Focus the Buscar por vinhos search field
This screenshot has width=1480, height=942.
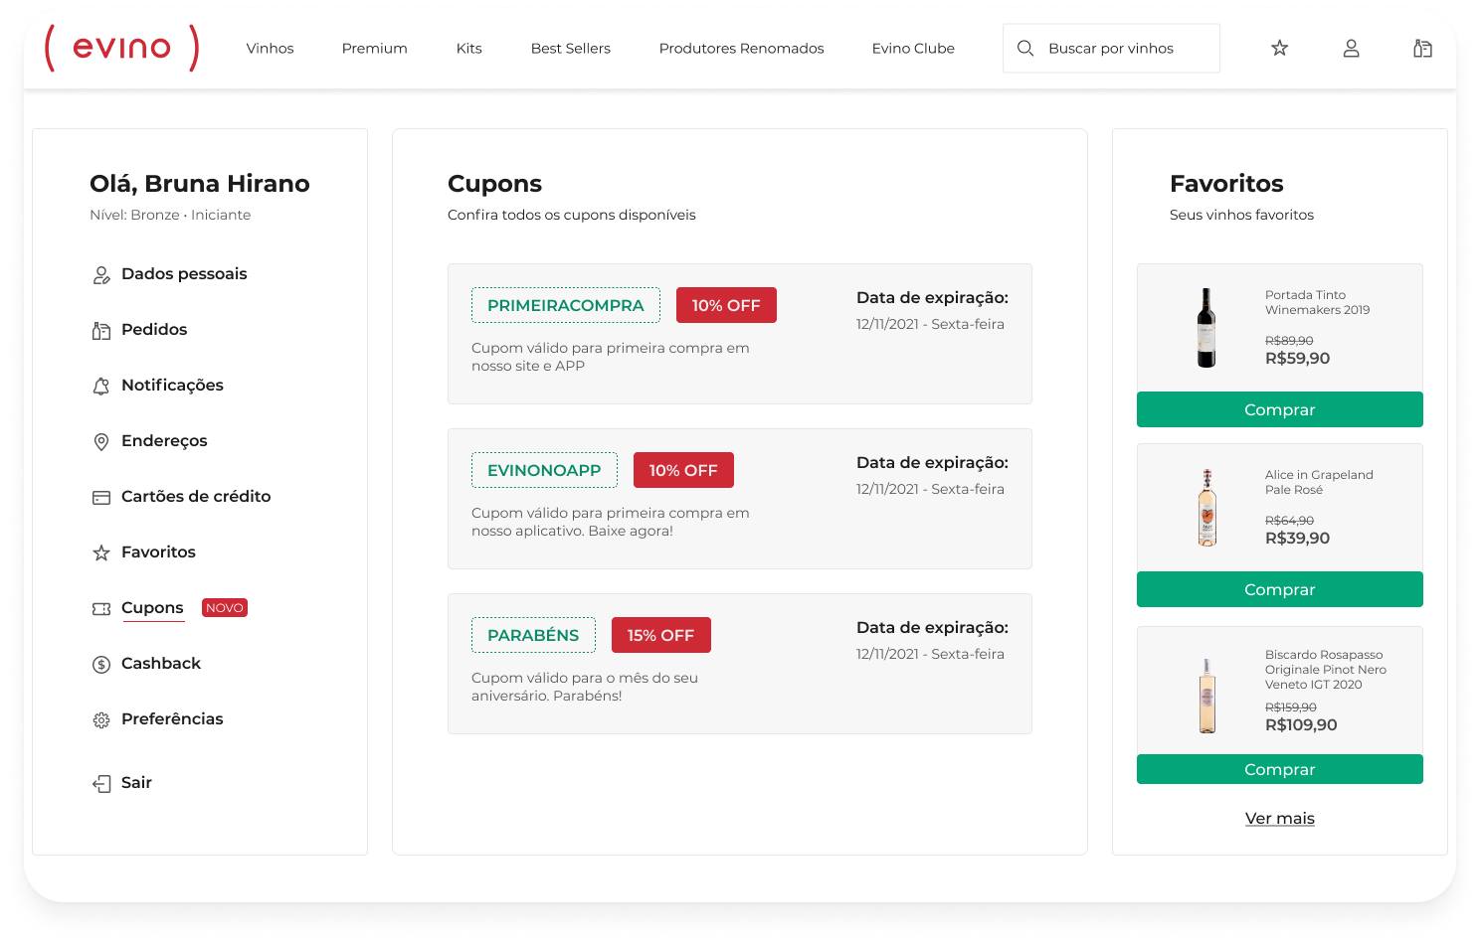pyautogui.click(x=1111, y=48)
